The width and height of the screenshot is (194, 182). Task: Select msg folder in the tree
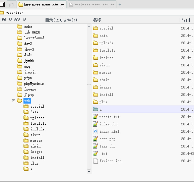27,67
